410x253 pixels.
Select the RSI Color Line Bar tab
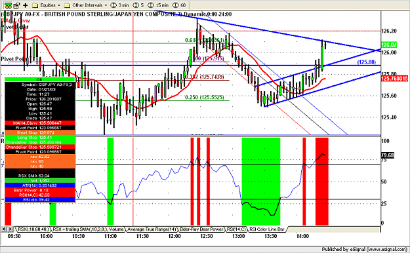point(267,229)
